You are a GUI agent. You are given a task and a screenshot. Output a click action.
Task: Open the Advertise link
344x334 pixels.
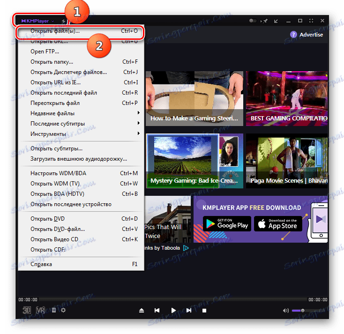(x=311, y=35)
